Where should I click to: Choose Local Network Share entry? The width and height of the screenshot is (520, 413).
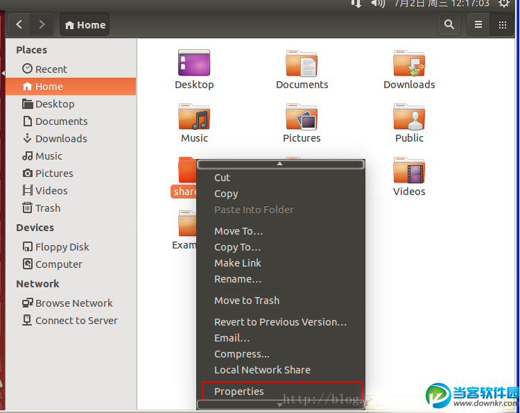tap(281, 370)
